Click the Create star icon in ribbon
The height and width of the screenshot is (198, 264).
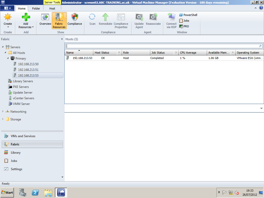[x=8, y=17]
